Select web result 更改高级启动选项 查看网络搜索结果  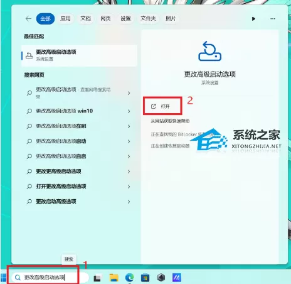[x=73, y=93]
